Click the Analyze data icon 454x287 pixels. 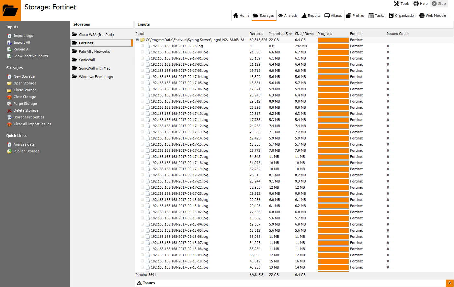pyautogui.click(x=9, y=144)
